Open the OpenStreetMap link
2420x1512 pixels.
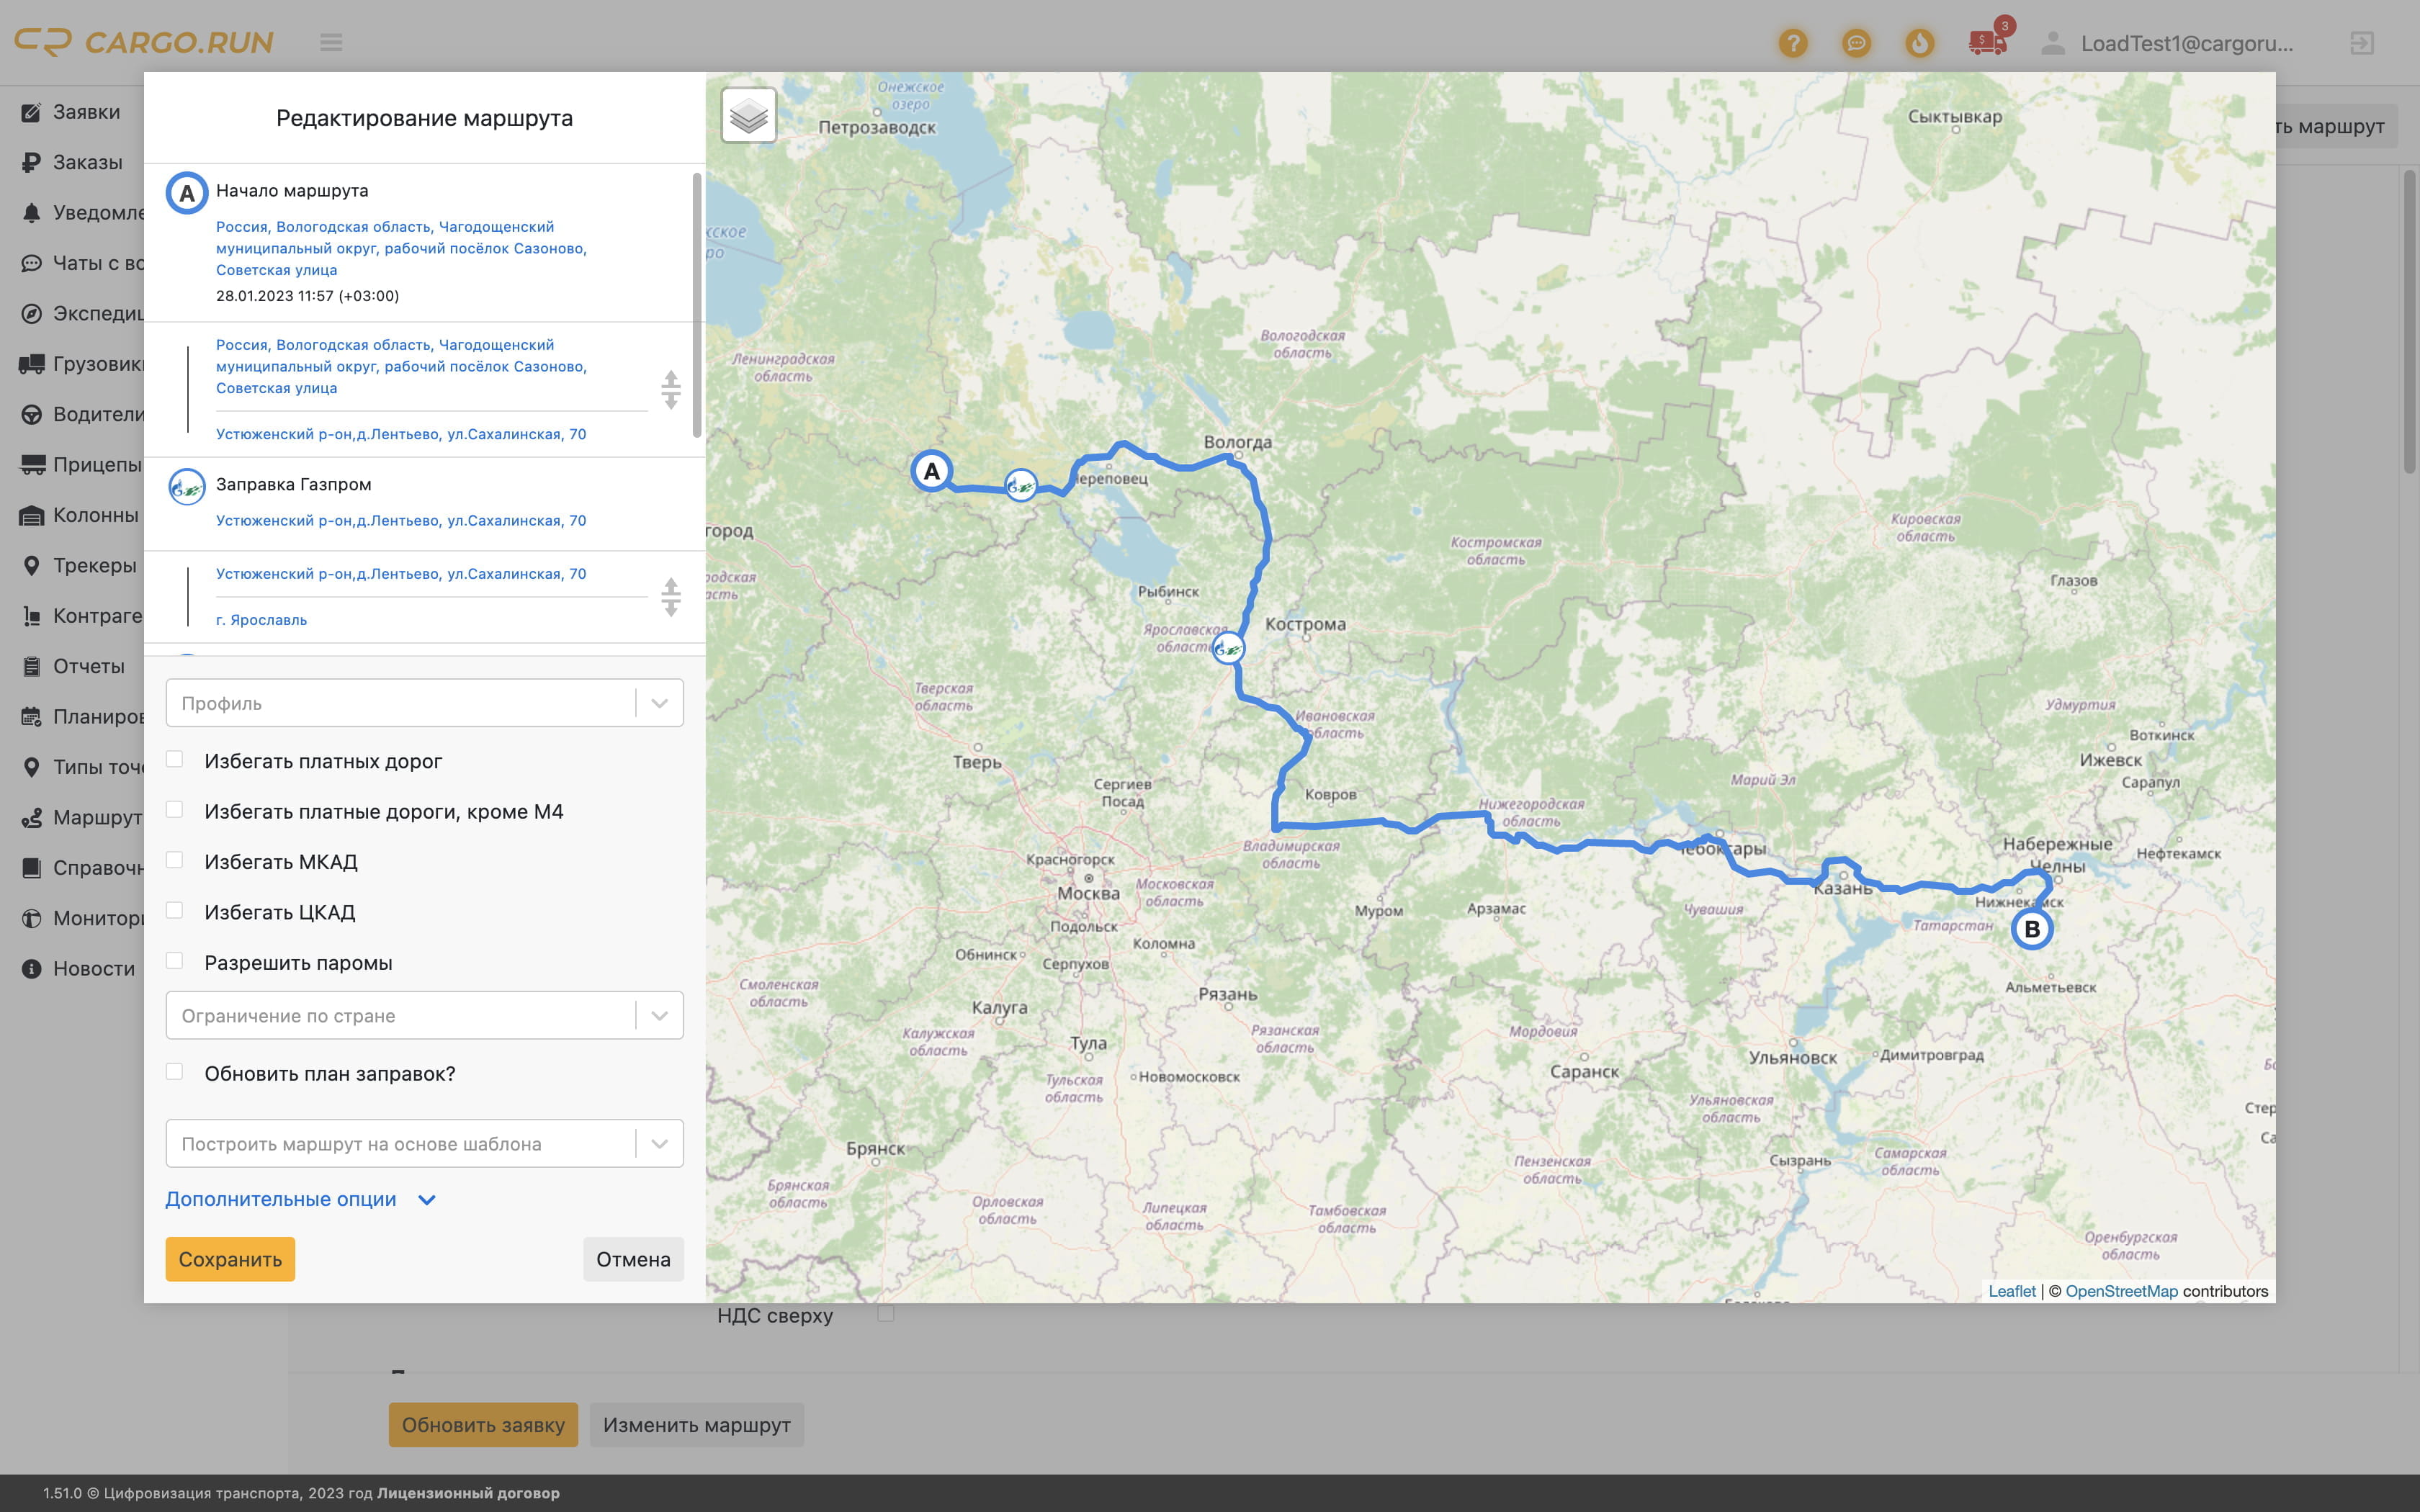(x=2121, y=1291)
